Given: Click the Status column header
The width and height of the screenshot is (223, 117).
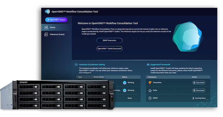Looking at the screenshot, I should pyautogui.click(x=125, y=77).
